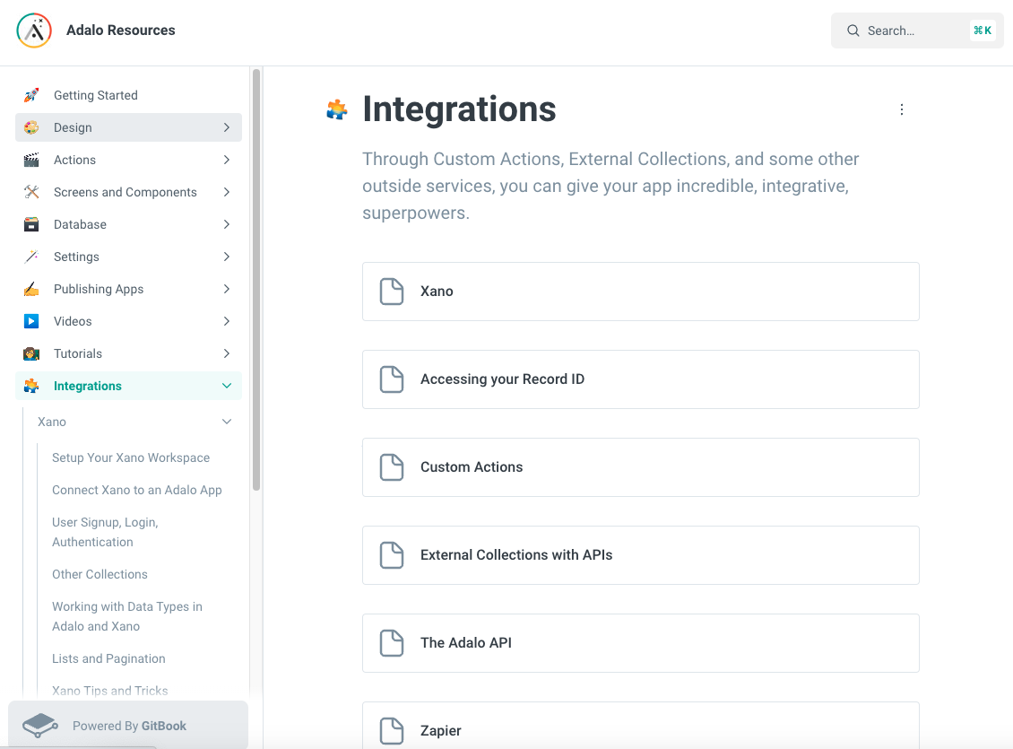Click page icon on Custom Actions card
This screenshot has height=749, width=1013.
(392, 467)
